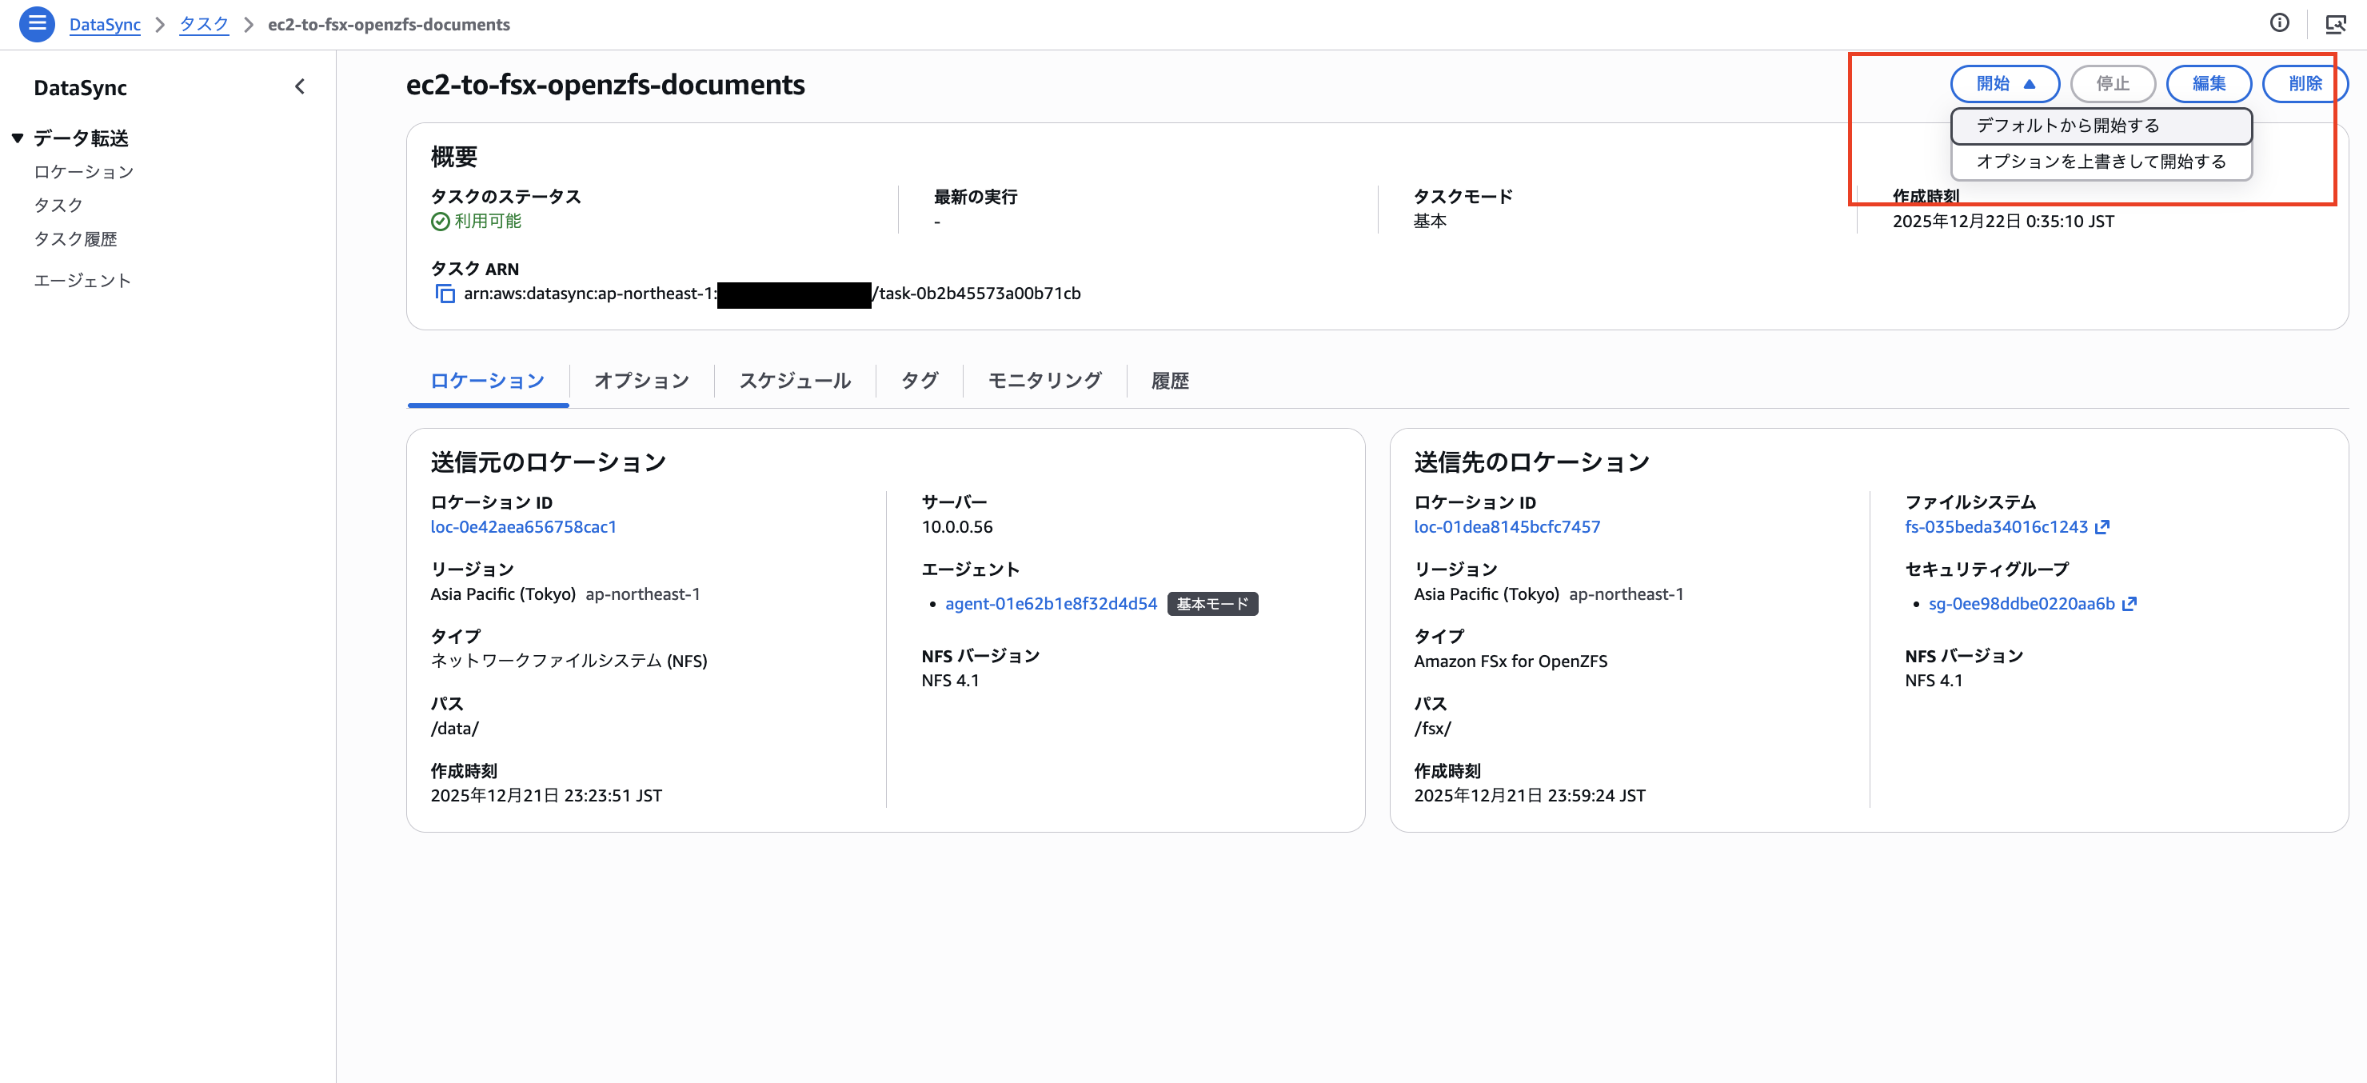Image resolution: width=2367 pixels, height=1083 pixels.
Task: Open the hamburger navigation menu
Action: (36, 24)
